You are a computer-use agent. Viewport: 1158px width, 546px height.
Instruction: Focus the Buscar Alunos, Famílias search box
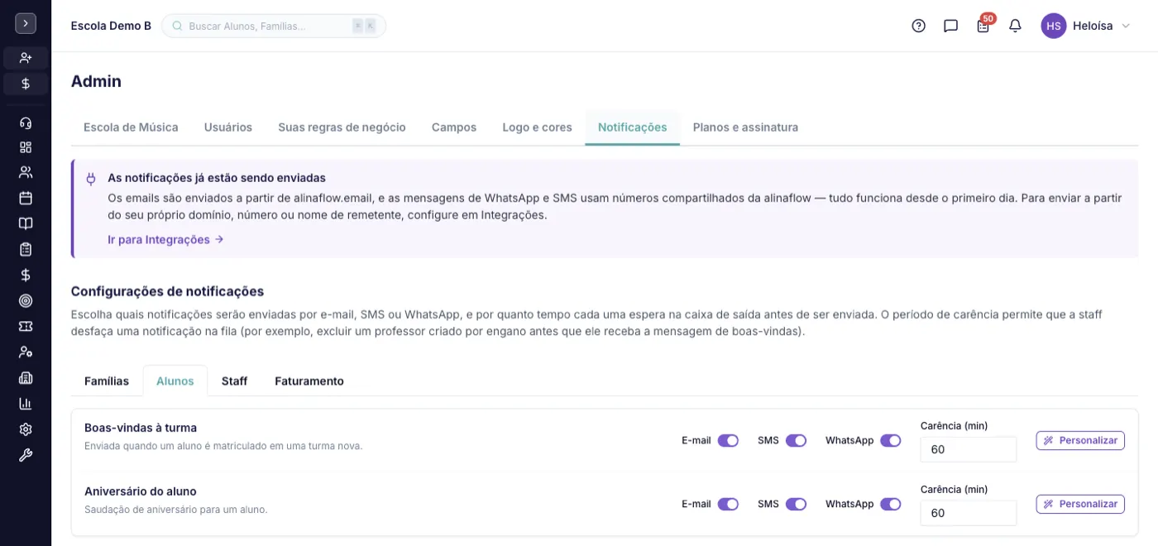(x=274, y=26)
